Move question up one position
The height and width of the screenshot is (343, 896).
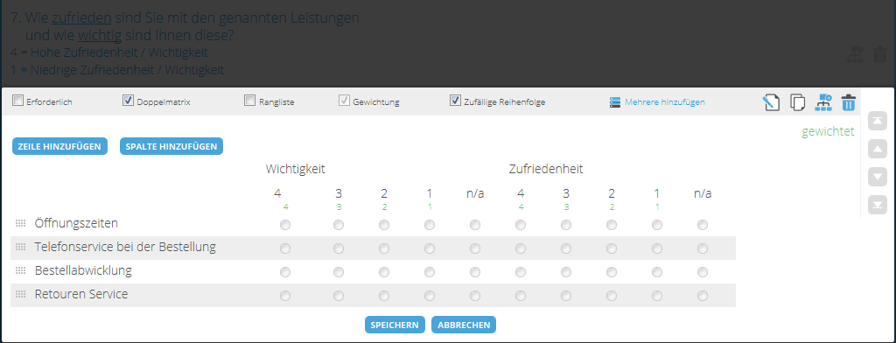[x=877, y=150]
